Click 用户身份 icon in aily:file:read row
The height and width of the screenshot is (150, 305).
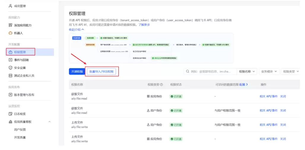(x=148, y=110)
